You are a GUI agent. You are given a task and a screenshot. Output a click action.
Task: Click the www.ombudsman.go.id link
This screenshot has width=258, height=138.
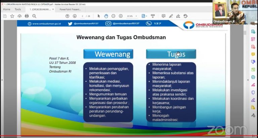(x=47, y=24)
